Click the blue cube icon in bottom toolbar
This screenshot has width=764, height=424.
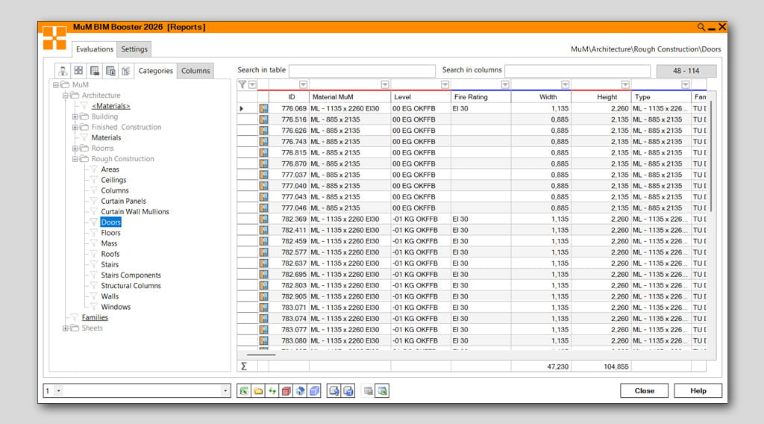coord(314,390)
